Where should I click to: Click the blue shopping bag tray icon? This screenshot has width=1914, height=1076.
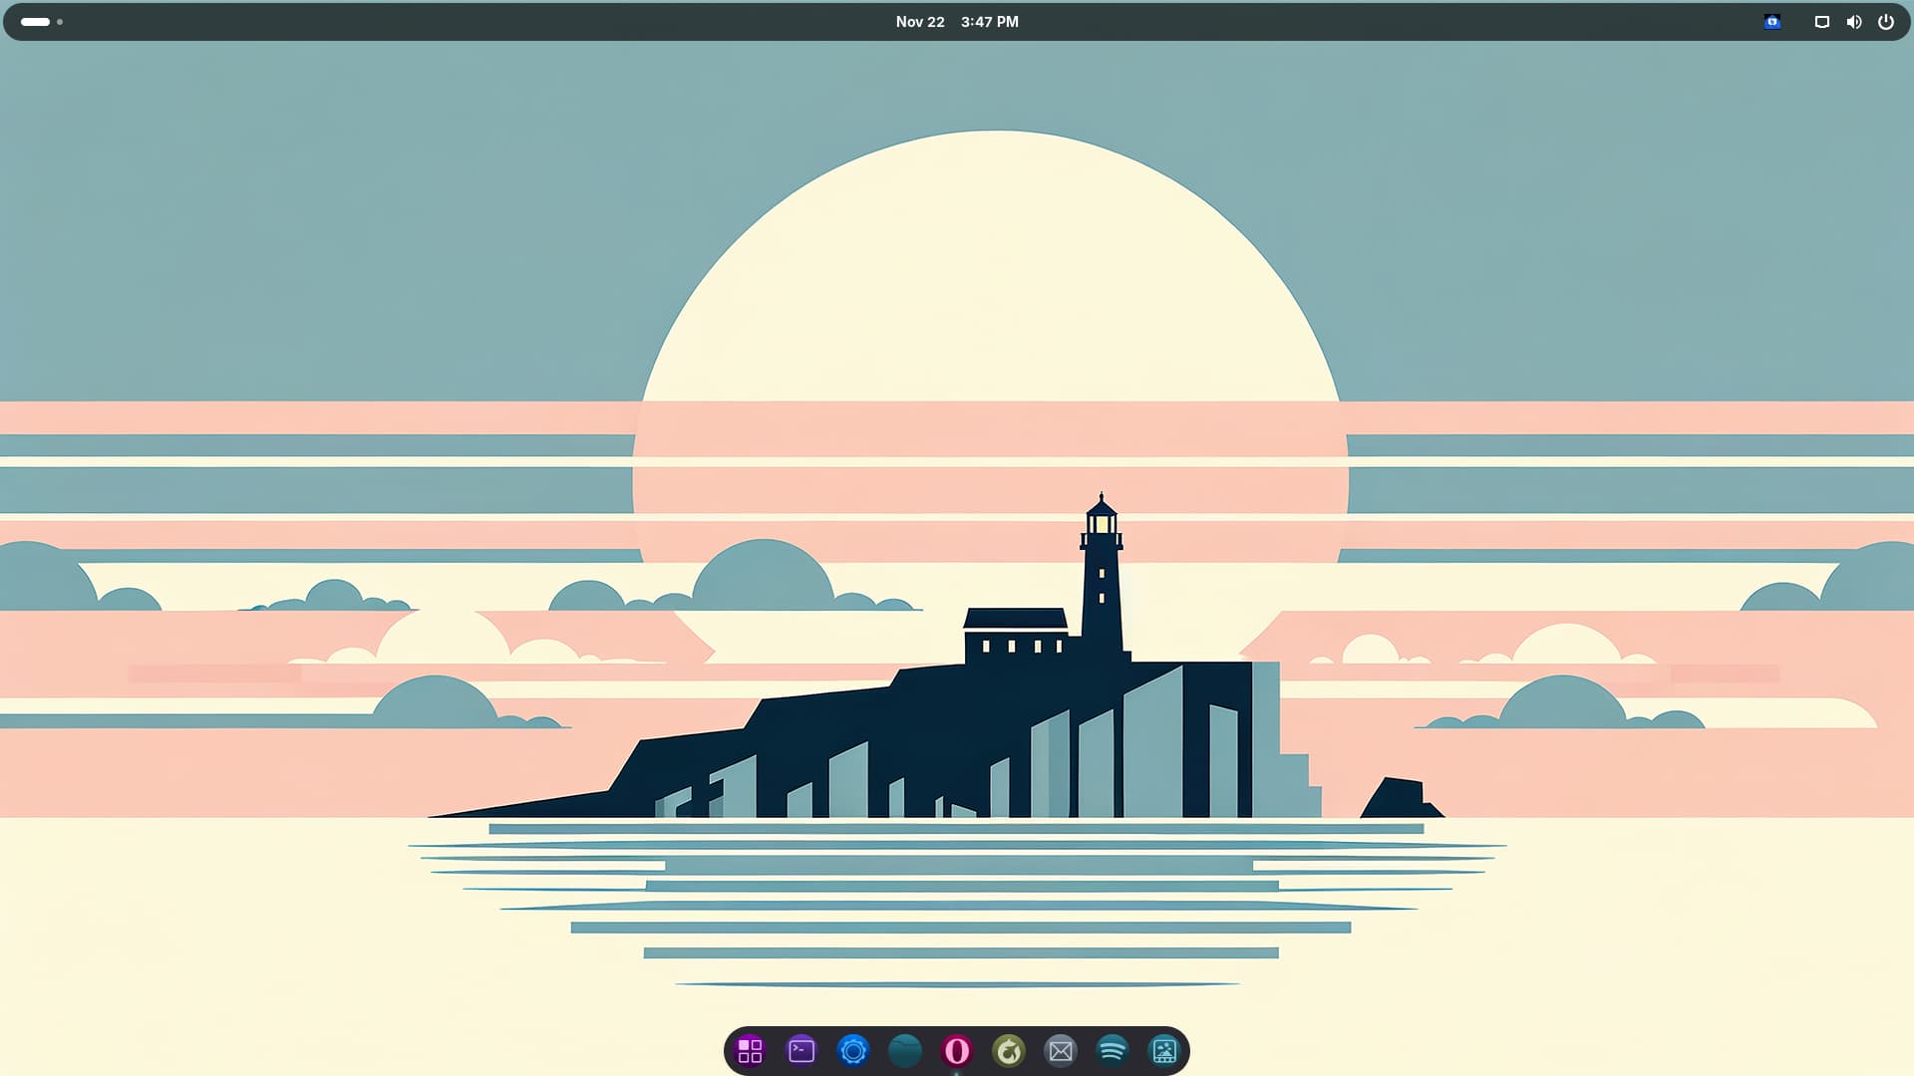pyautogui.click(x=1772, y=22)
